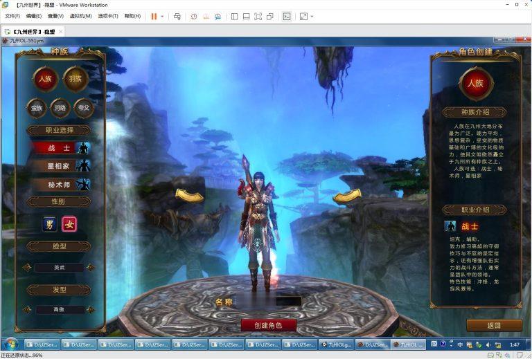The width and height of the screenshot is (532, 359).
Task: Click the guest tray help icon
Action: [x=443, y=344]
